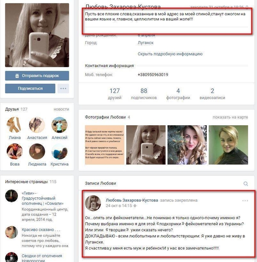Image resolution: width=257 pixels, height=262 pixels.
Task: Open the 2 видеозаписи counter
Action: (212, 94)
